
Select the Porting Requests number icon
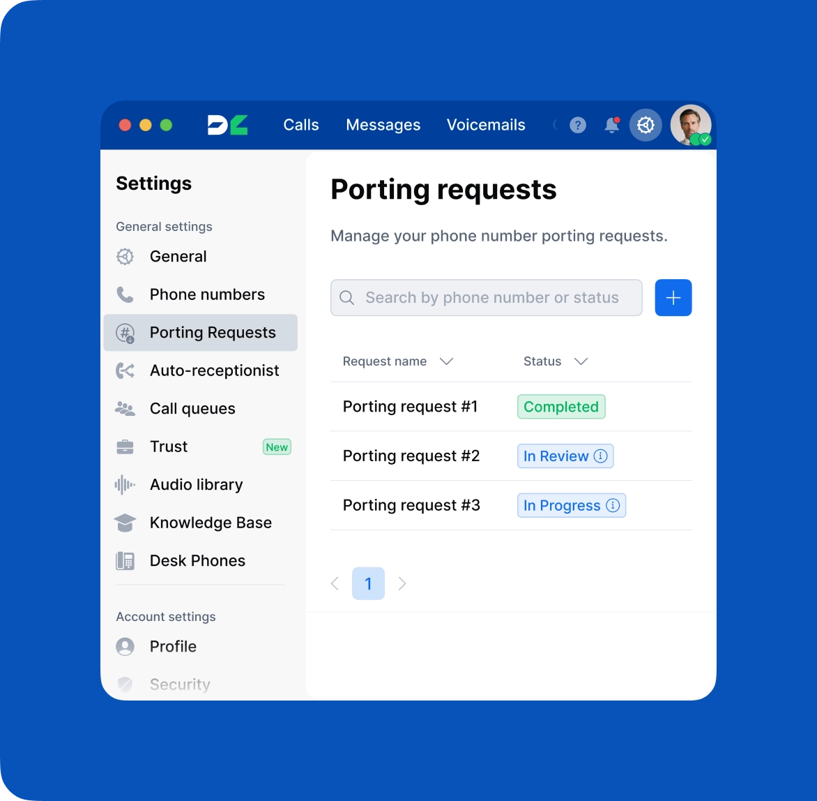[125, 333]
